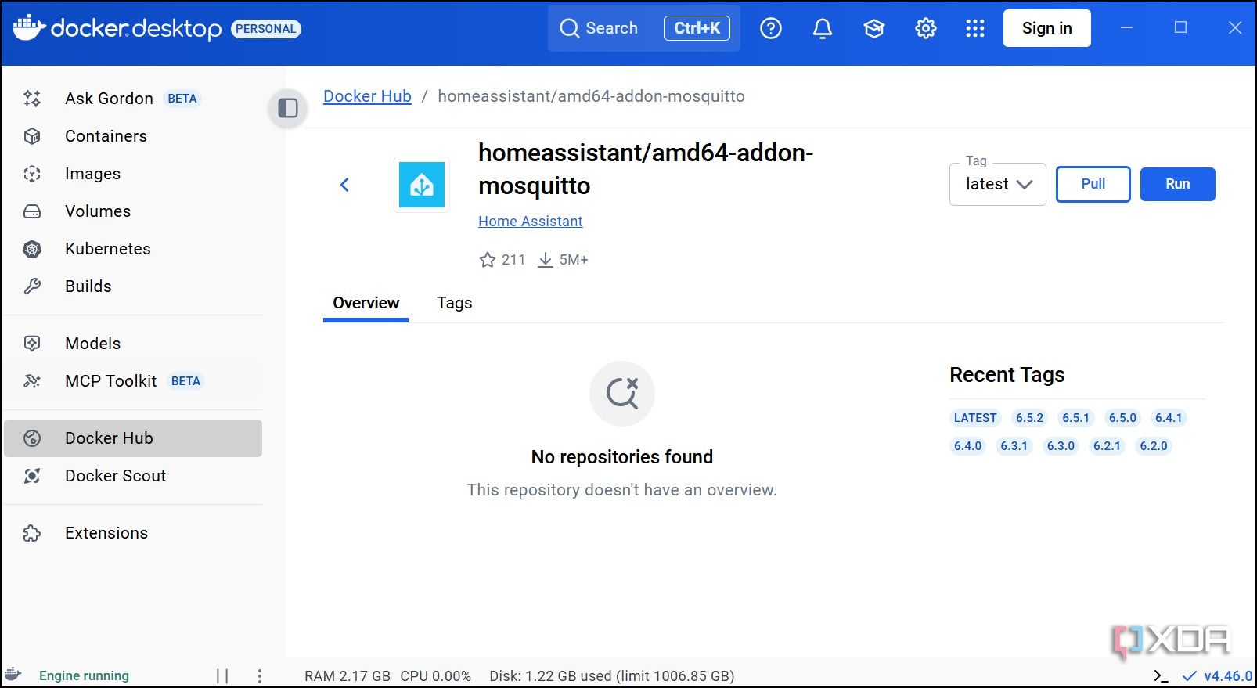Expand the Tag dropdown showing latest
Image resolution: width=1257 pixels, height=688 pixels.
(x=998, y=185)
